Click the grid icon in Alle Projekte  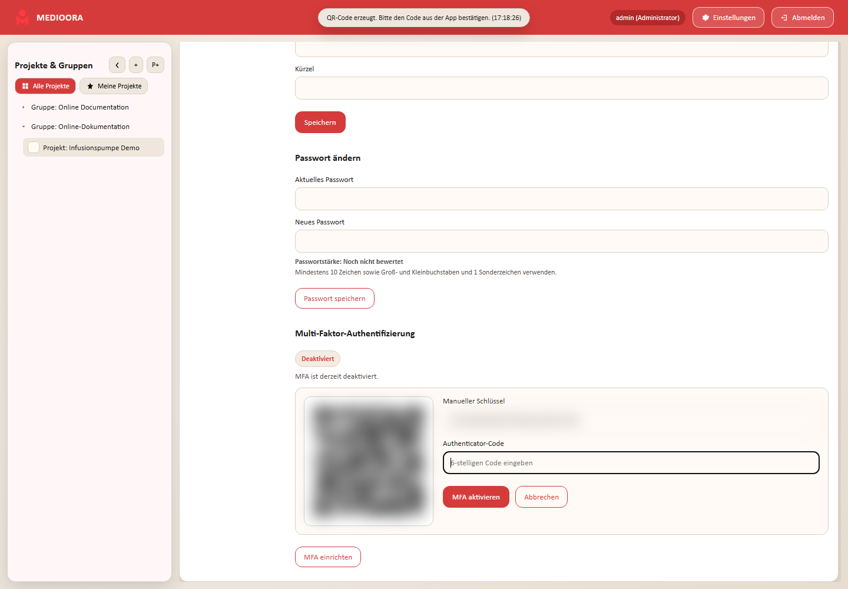tap(25, 86)
